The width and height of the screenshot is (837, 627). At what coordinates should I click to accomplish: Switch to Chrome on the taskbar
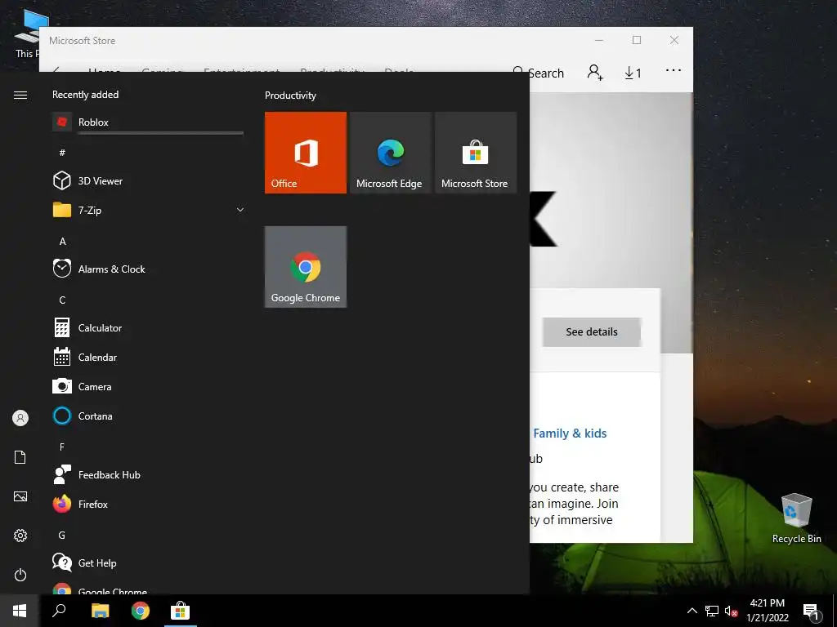[x=141, y=611]
